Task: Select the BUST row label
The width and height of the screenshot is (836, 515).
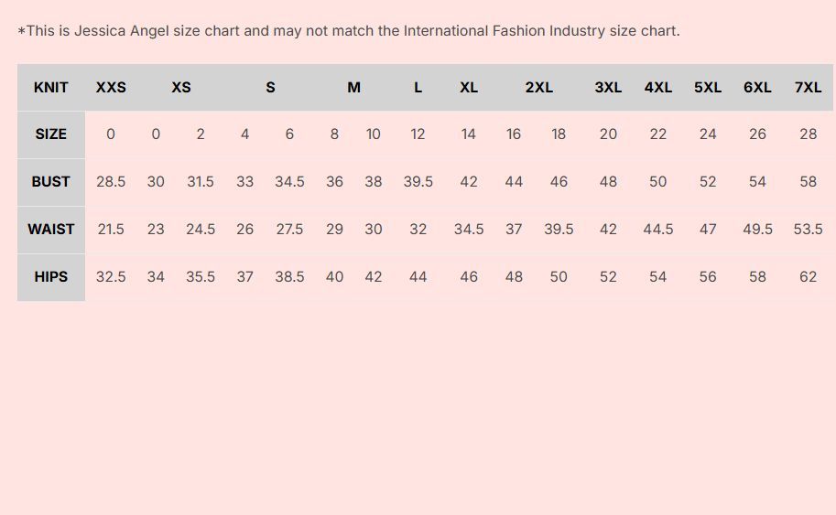Action: (50, 182)
